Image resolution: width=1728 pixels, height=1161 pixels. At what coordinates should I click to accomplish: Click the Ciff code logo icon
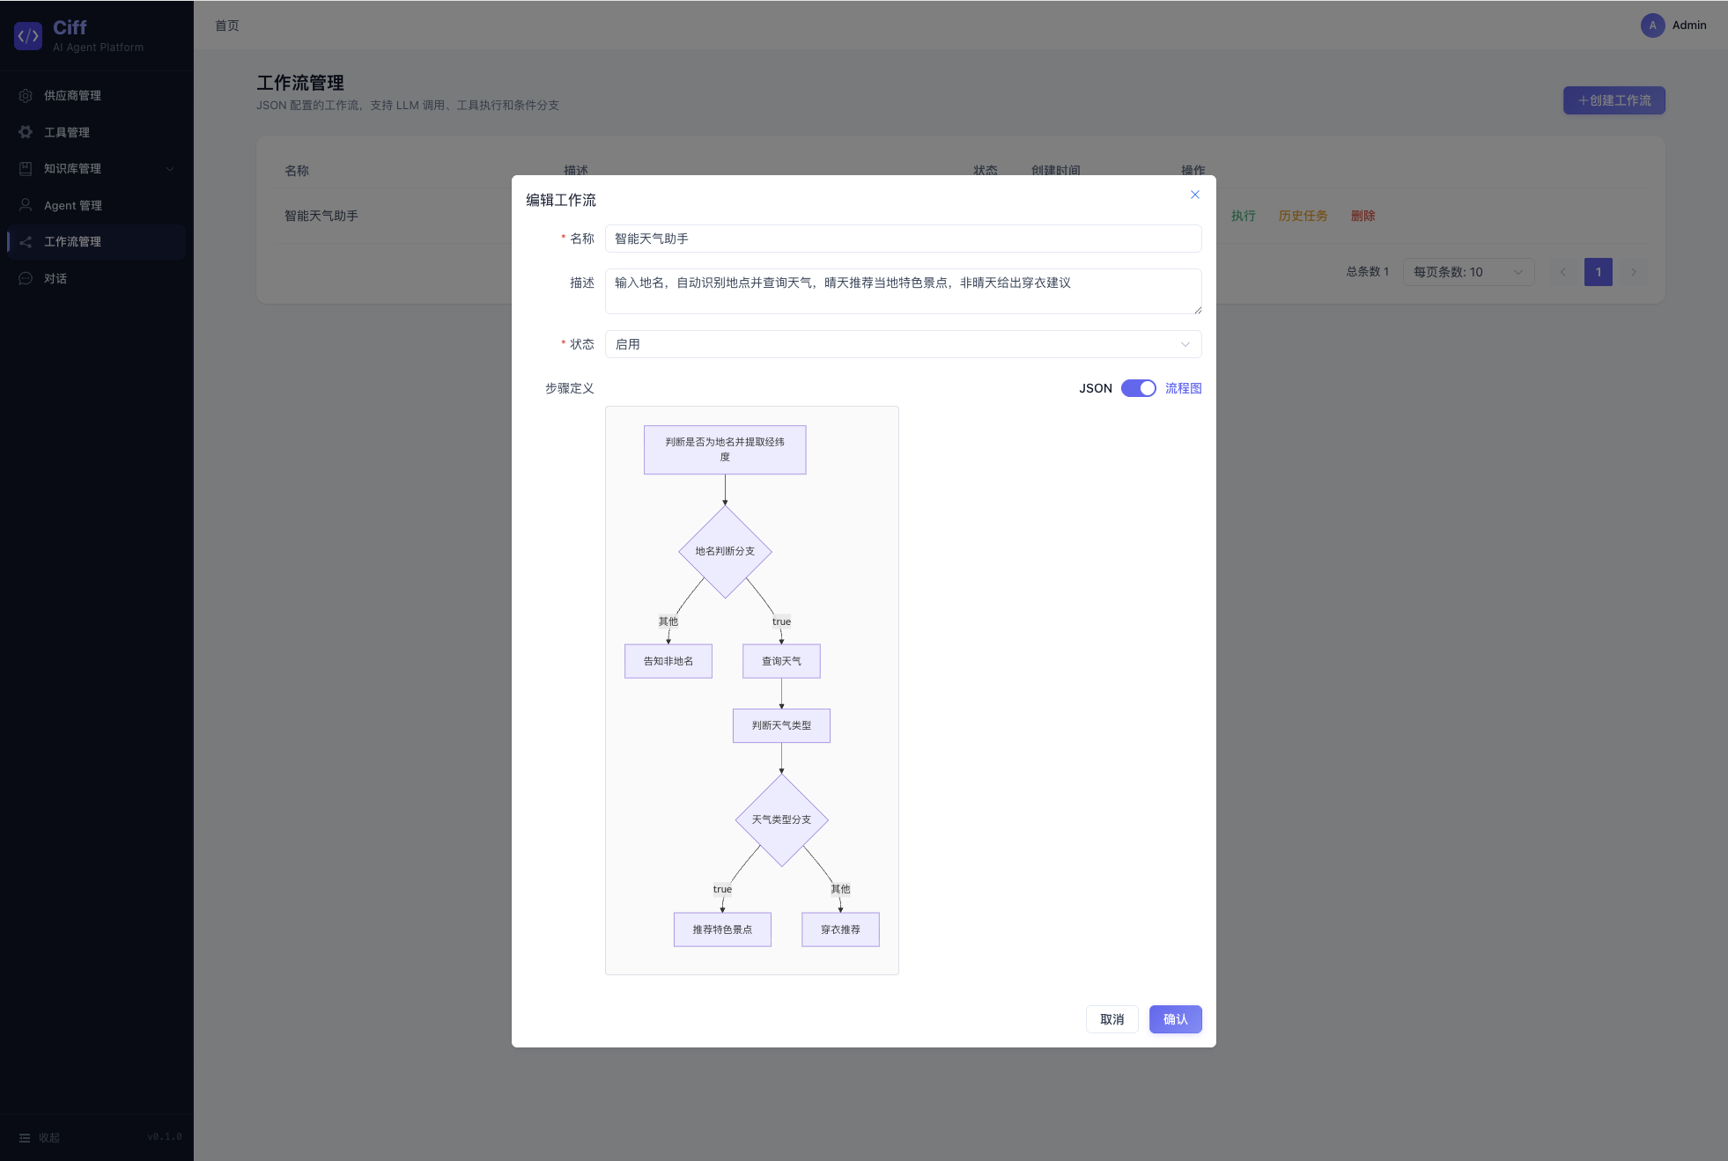pyautogui.click(x=28, y=36)
